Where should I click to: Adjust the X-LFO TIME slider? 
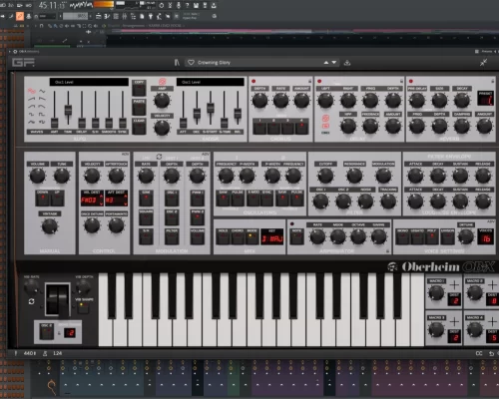[x=68, y=110]
